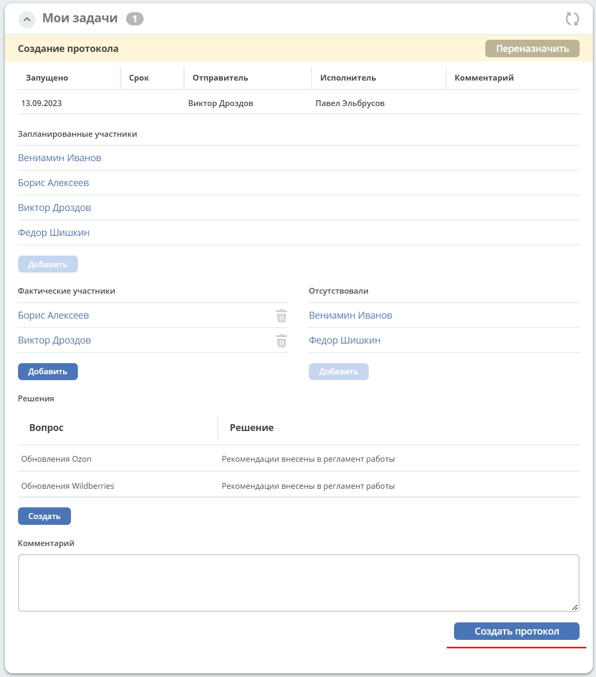596x677 pixels.
Task: Click the Вопрос column header
Action: 47,428
